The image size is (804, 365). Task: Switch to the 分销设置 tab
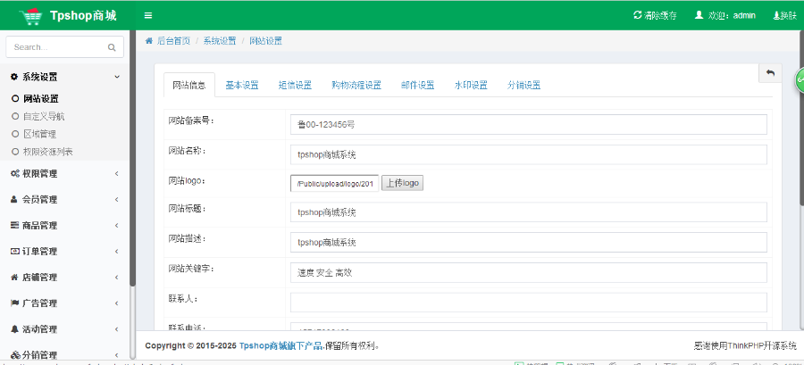pyautogui.click(x=524, y=86)
